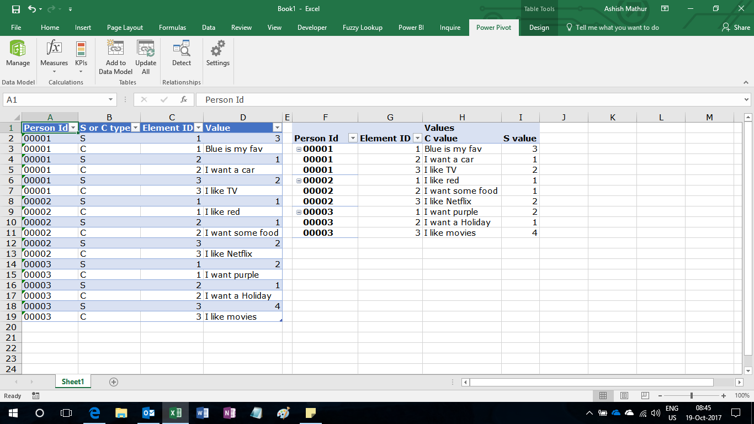Open the S or C type filter dropdown
754x424 pixels.
click(x=135, y=128)
